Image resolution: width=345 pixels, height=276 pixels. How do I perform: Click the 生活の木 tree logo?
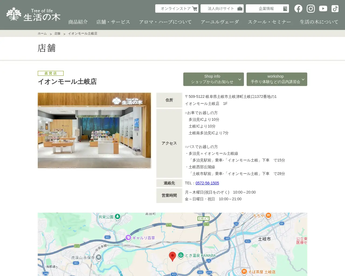point(13,13)
